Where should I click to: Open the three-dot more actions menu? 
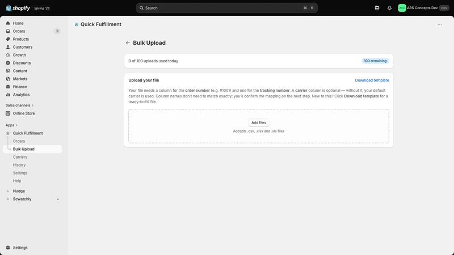(x=440, y=24)
